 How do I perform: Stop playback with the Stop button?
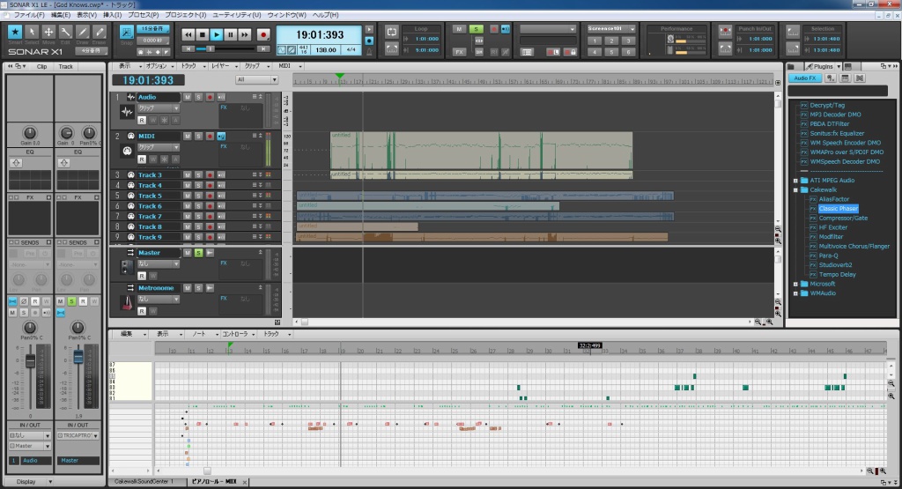(x=202, y=34)
